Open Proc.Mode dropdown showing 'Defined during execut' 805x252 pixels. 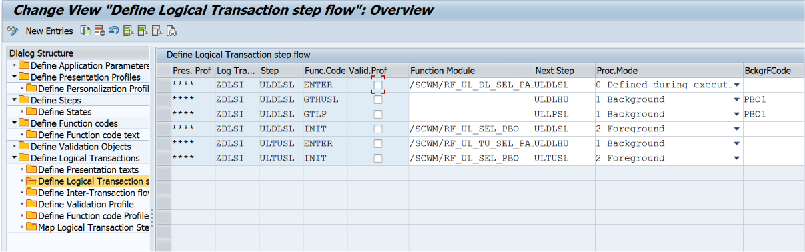point(736,85)
